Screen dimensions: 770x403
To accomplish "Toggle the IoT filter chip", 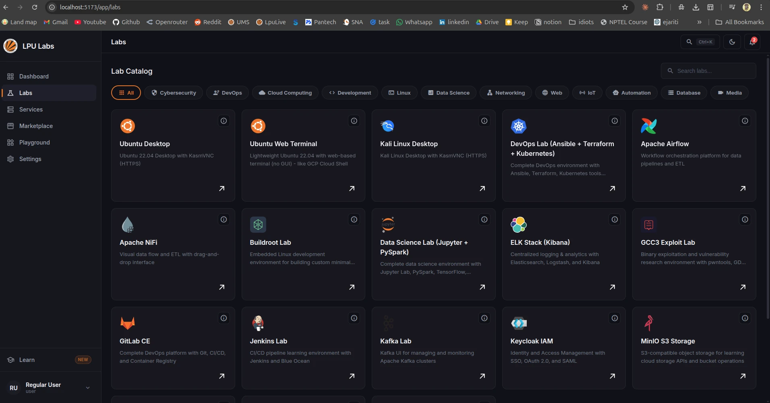I will 588,93.
